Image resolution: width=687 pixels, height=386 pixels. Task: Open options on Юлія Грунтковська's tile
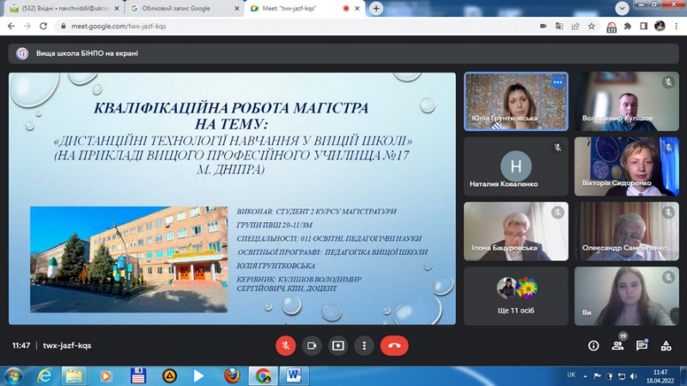coord(557,83)
